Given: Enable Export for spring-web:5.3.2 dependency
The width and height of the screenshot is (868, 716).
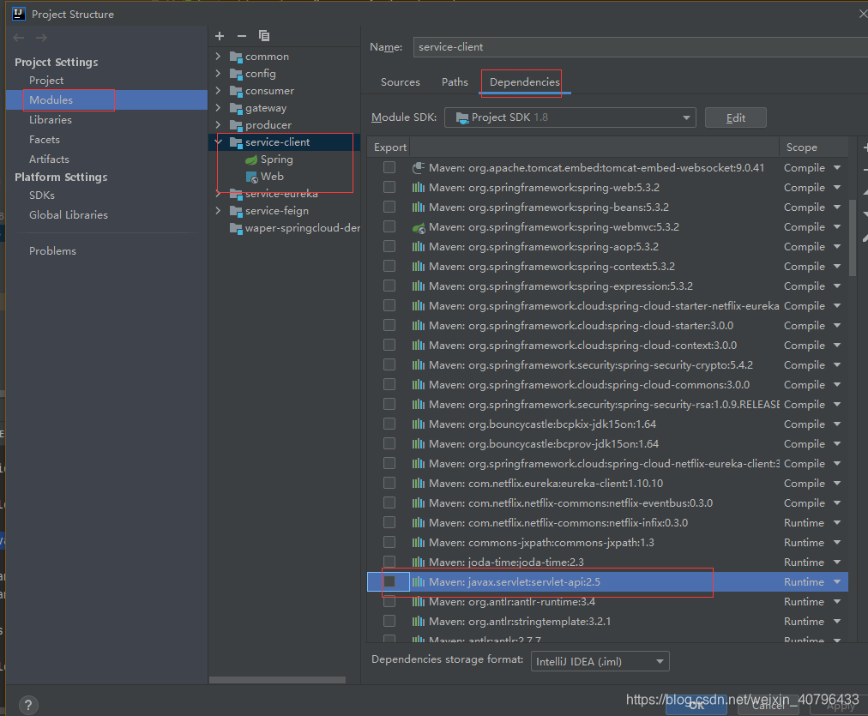Looking at the screenshot, I should 389,187.
